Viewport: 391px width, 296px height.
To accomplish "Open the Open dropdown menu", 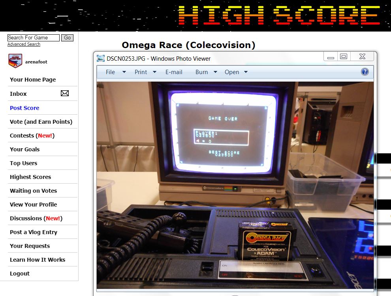I will pos(236,72).
